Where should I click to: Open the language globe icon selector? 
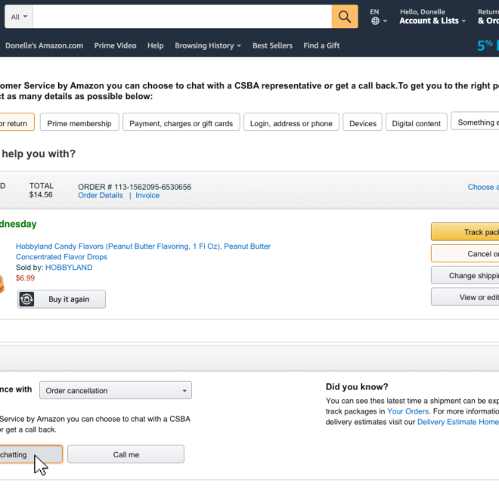tap(378, 21)
